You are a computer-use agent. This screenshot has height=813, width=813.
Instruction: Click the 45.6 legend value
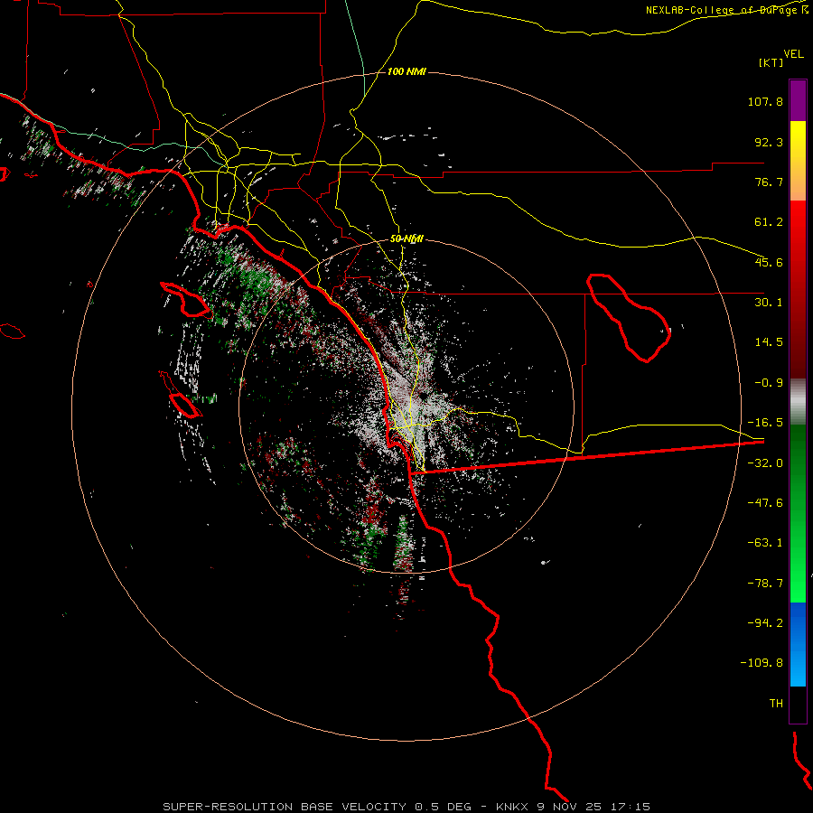pyautogui.click(x=769, y=262)
